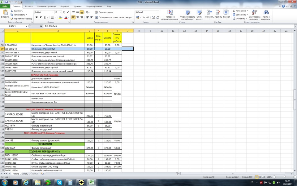This screenshot has height=186, width=297.
Task: Switch to the Review (Рецензирование) tab
Action: point(94,6)
